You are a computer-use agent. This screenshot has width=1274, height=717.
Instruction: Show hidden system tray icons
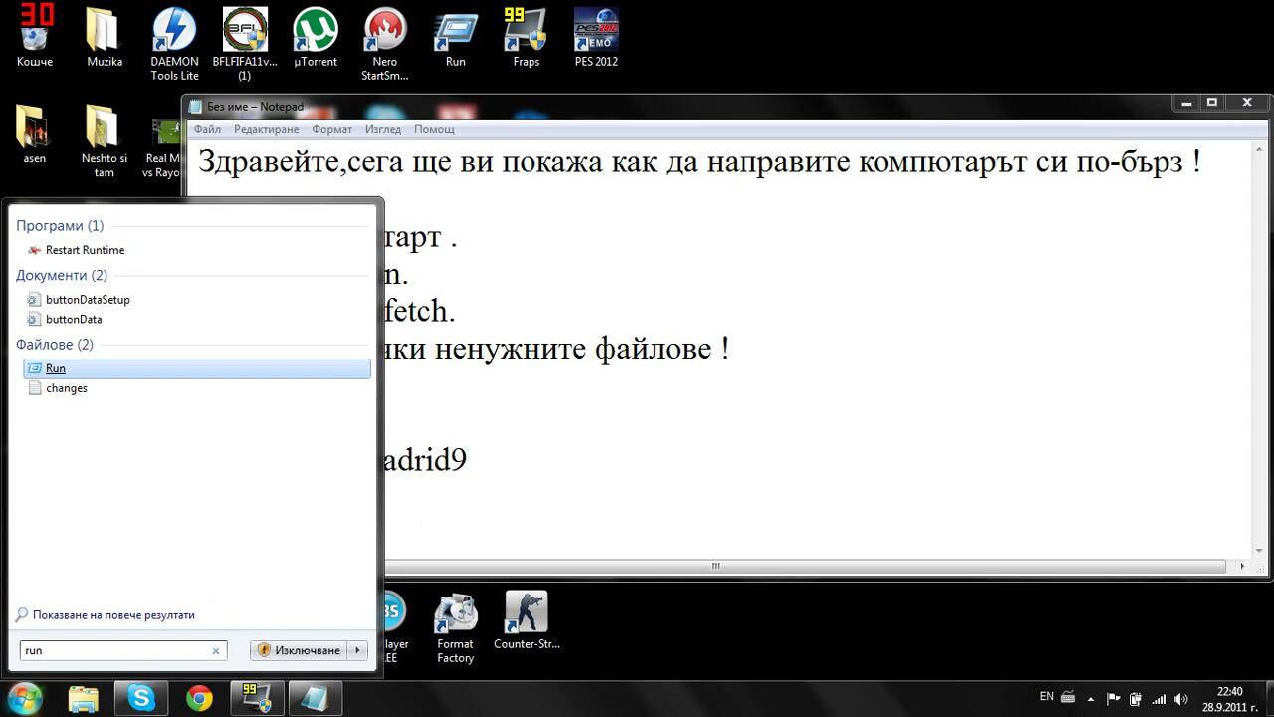pyautogui.click(x=1090, y=699)
